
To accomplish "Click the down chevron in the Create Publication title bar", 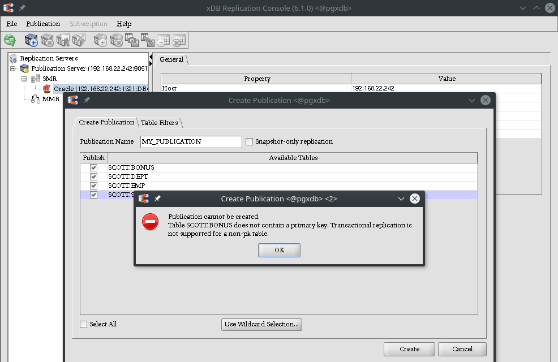I will [x=472, y=101].
